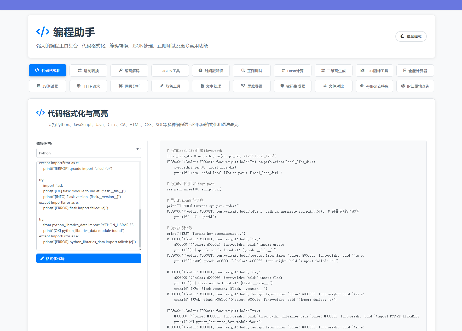This screenshot has height=331, width=462.
Task: Open the 进制转换 tab
Action: (x=88, y=70)
